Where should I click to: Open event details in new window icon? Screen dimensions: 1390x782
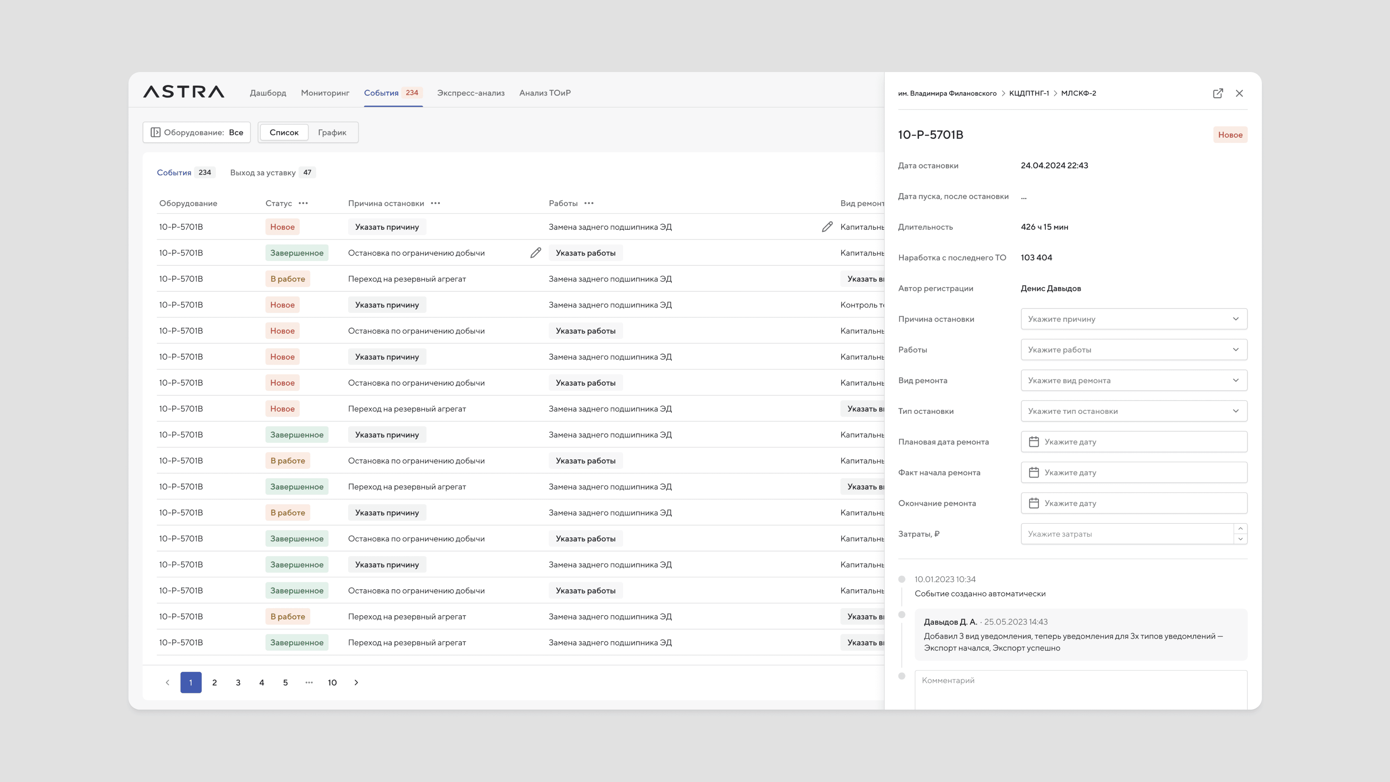pos(1217,93)
